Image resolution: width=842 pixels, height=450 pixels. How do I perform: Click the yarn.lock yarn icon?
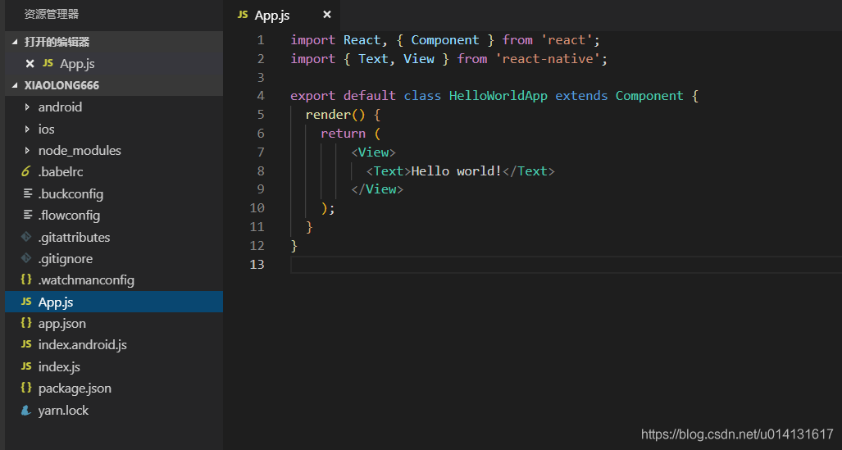[25, 411]
